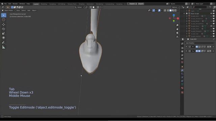
Task: Click the viewport zoom magnifier icon
Action: [177, 25]
